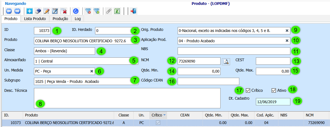Image resolution: width=330 pixels, height=127 pixels.
Task: Click grid cell Cod. Aplic. value 04
Action: pos(266,123)
